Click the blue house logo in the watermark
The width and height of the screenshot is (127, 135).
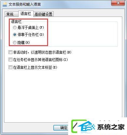coord(86,127)
